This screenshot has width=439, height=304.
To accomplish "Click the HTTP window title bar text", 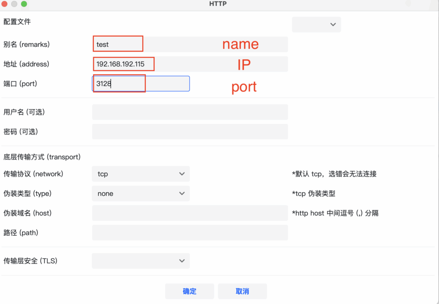I will 218,4.
